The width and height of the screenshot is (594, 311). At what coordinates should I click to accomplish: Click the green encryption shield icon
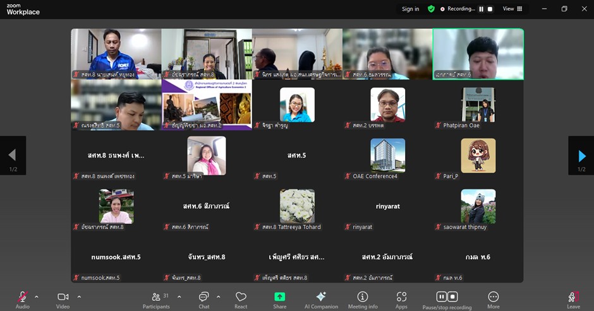431,9
